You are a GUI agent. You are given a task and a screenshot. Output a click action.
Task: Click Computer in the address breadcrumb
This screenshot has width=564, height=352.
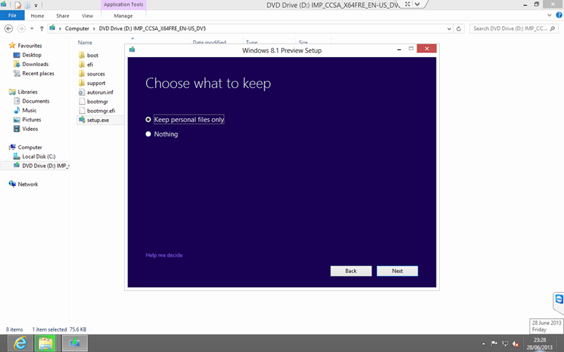click(77, 28)
